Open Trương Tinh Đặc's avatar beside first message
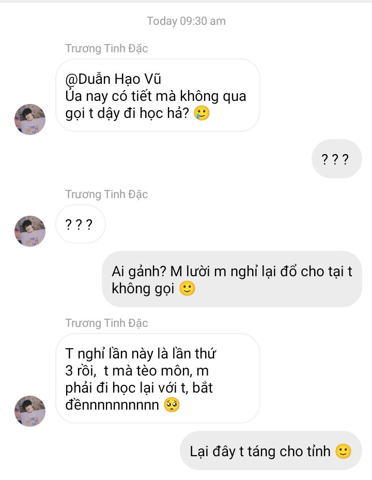372x480 pixels. pos(30,119)
